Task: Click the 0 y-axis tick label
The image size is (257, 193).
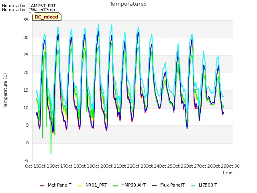Action: tap(27, 143)
